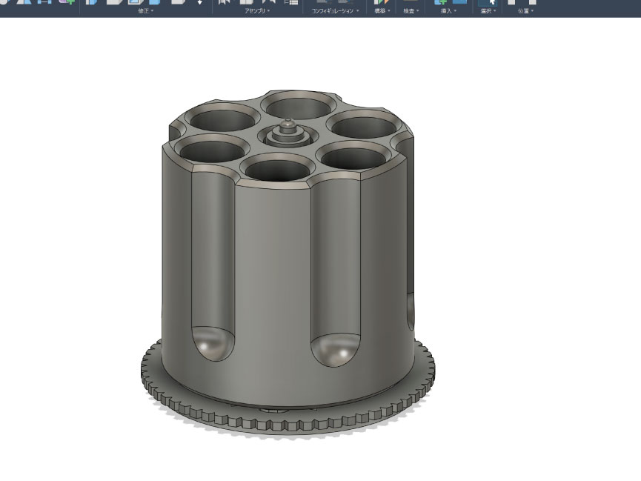Expand the アセンブリ dropdown
This screenshot has height=481, width=641.
[x=258, y=12]
